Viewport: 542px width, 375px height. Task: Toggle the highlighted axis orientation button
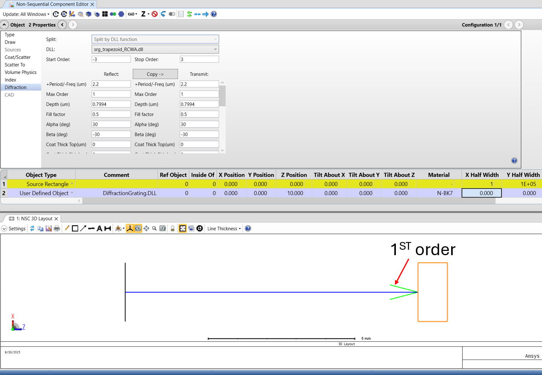(x=130, y=228)
